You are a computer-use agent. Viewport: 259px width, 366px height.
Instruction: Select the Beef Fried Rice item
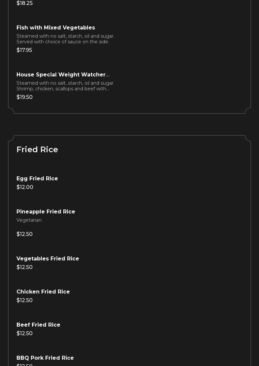[x=38, y=325]
